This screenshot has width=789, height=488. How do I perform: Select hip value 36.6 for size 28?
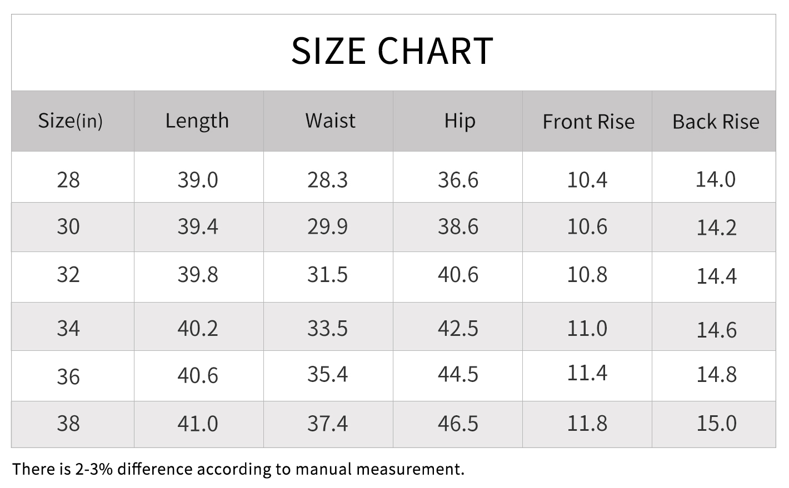[x=458, y=180]
